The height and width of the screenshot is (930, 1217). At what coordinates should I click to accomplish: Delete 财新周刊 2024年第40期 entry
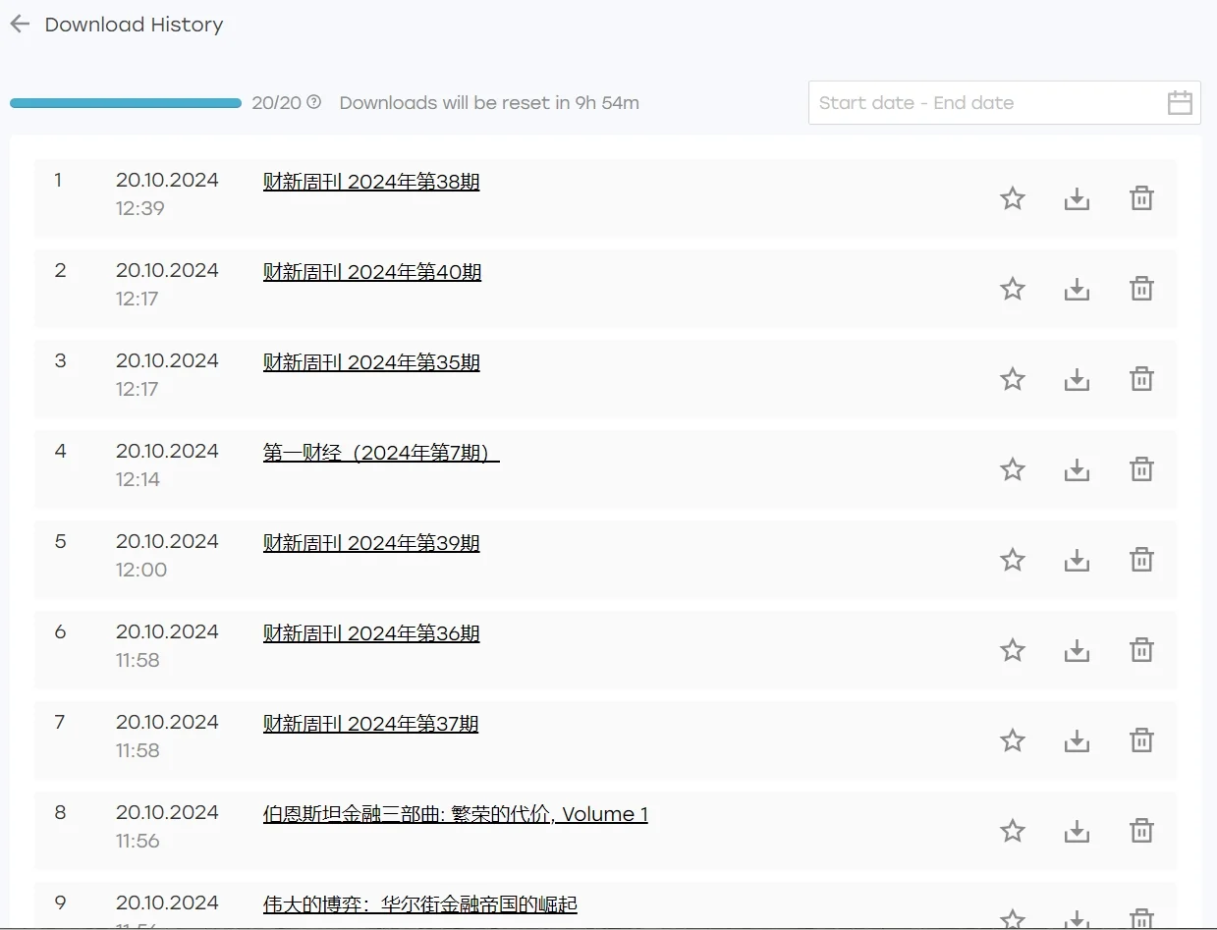tap(1141, 289)
